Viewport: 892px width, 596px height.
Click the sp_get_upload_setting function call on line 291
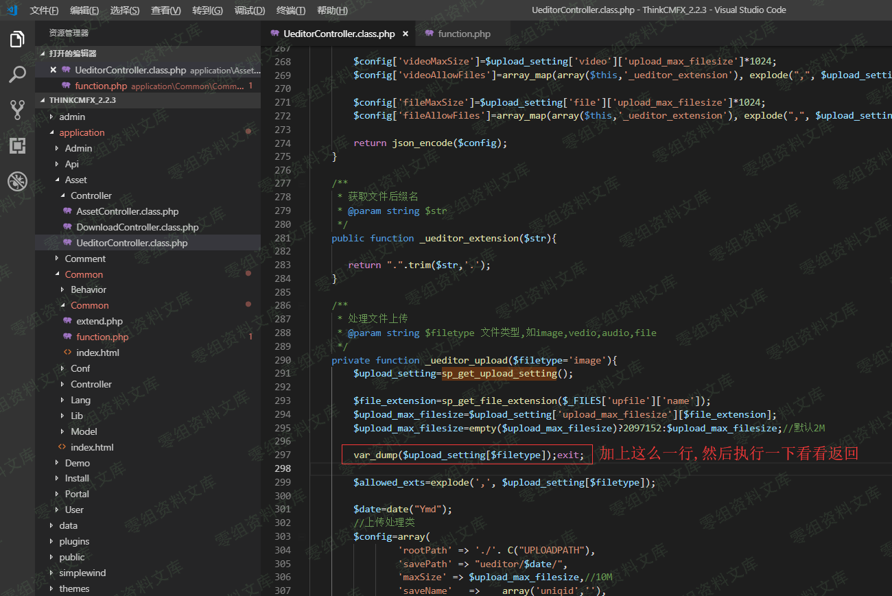tap(499, 373)
